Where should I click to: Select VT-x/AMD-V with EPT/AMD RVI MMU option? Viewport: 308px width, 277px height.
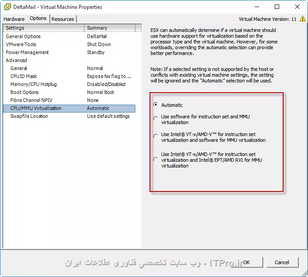point(156,160)
